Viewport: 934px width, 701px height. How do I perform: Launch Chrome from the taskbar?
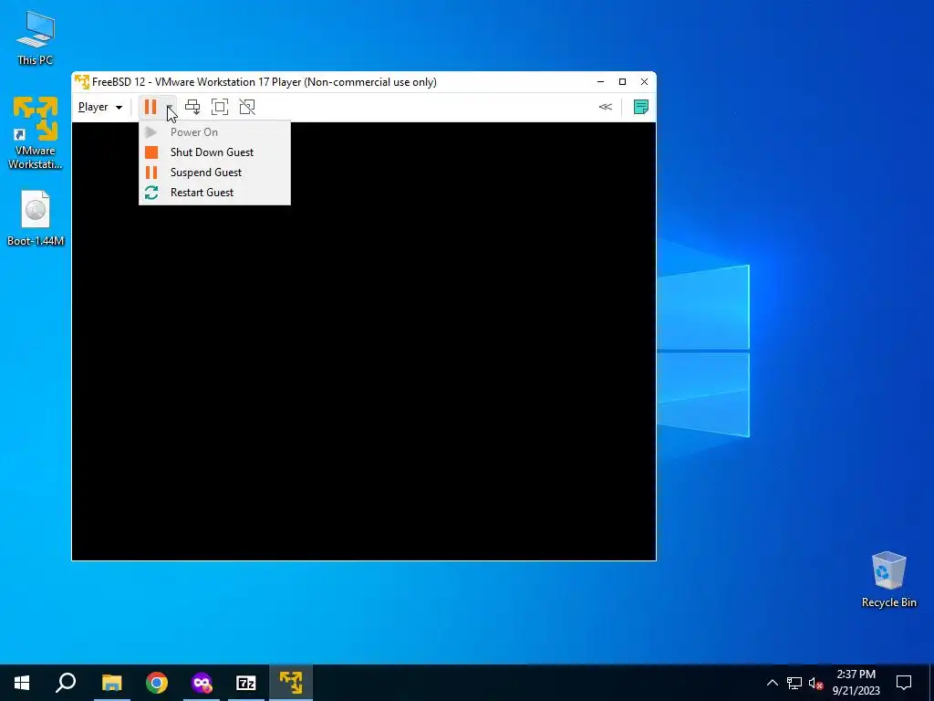pos(157,683)
